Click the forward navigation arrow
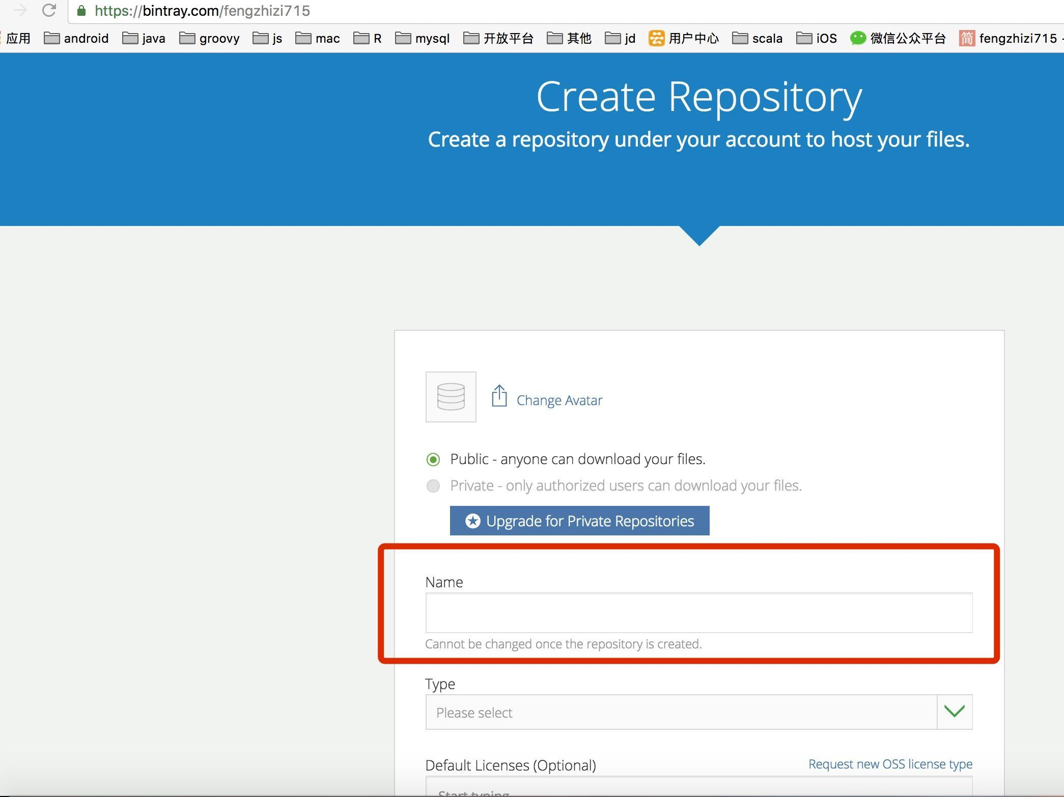 [x=20, y=10]
